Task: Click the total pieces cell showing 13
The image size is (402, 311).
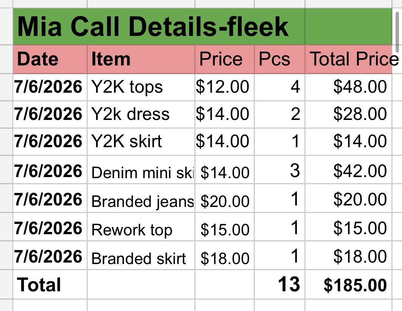Action: click(x=279, y=285)
